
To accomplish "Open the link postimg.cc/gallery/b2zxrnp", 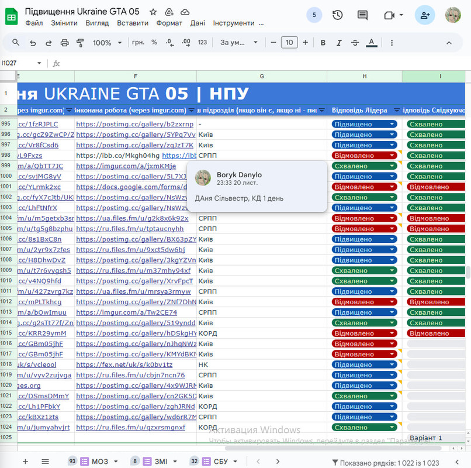I will 134,124.
